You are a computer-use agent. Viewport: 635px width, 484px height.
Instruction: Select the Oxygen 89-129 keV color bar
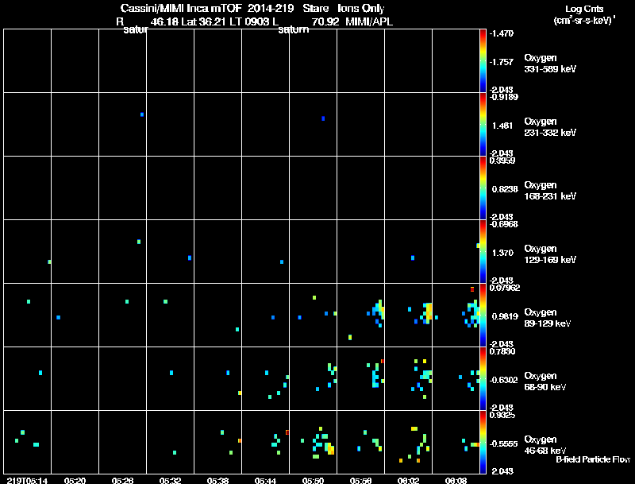(x=483, y=315)
